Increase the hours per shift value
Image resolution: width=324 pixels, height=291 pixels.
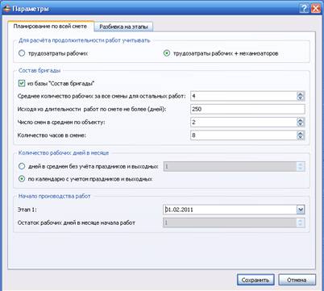click(300, 133)
